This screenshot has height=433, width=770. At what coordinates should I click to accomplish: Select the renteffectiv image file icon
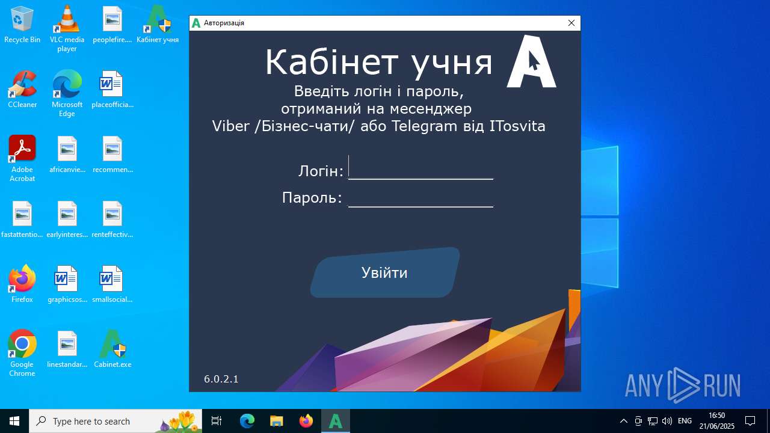click(112, 220)
